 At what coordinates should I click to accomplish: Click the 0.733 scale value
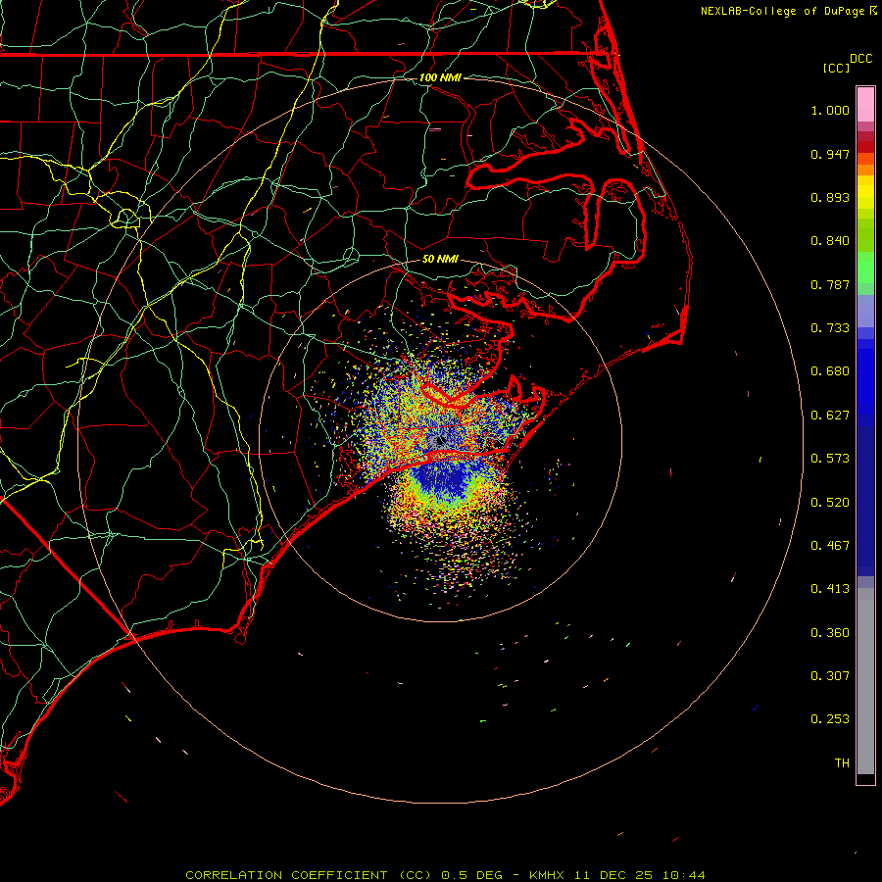tap(830, 328)
